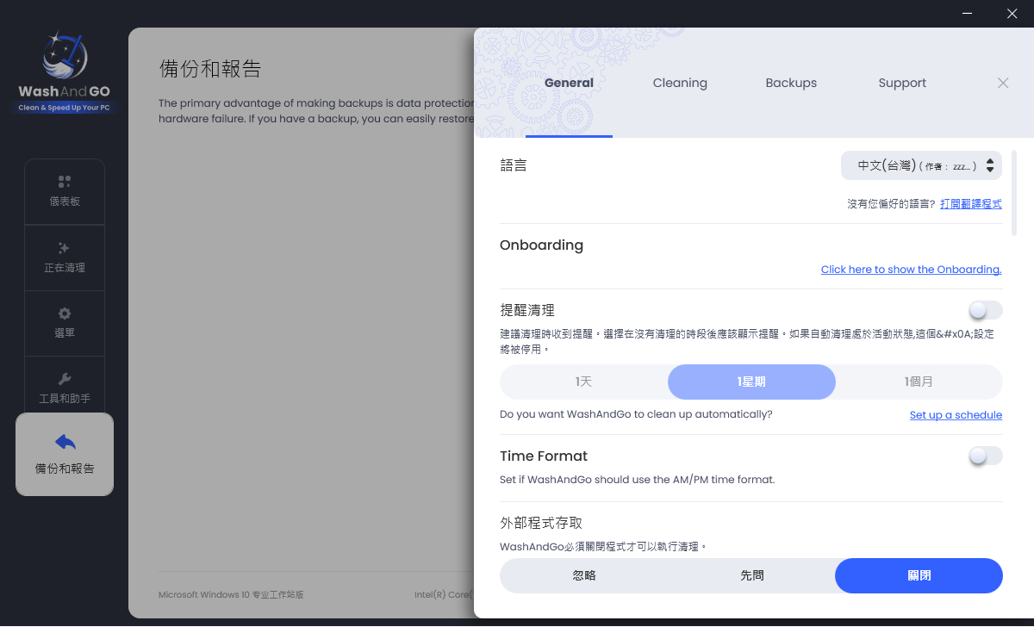This screenshot has height=627, width=1034.
Task: Open the Backups tab
Action: point(791,83)
